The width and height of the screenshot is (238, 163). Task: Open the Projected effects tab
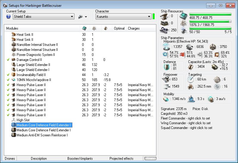[x=121, y=159]
